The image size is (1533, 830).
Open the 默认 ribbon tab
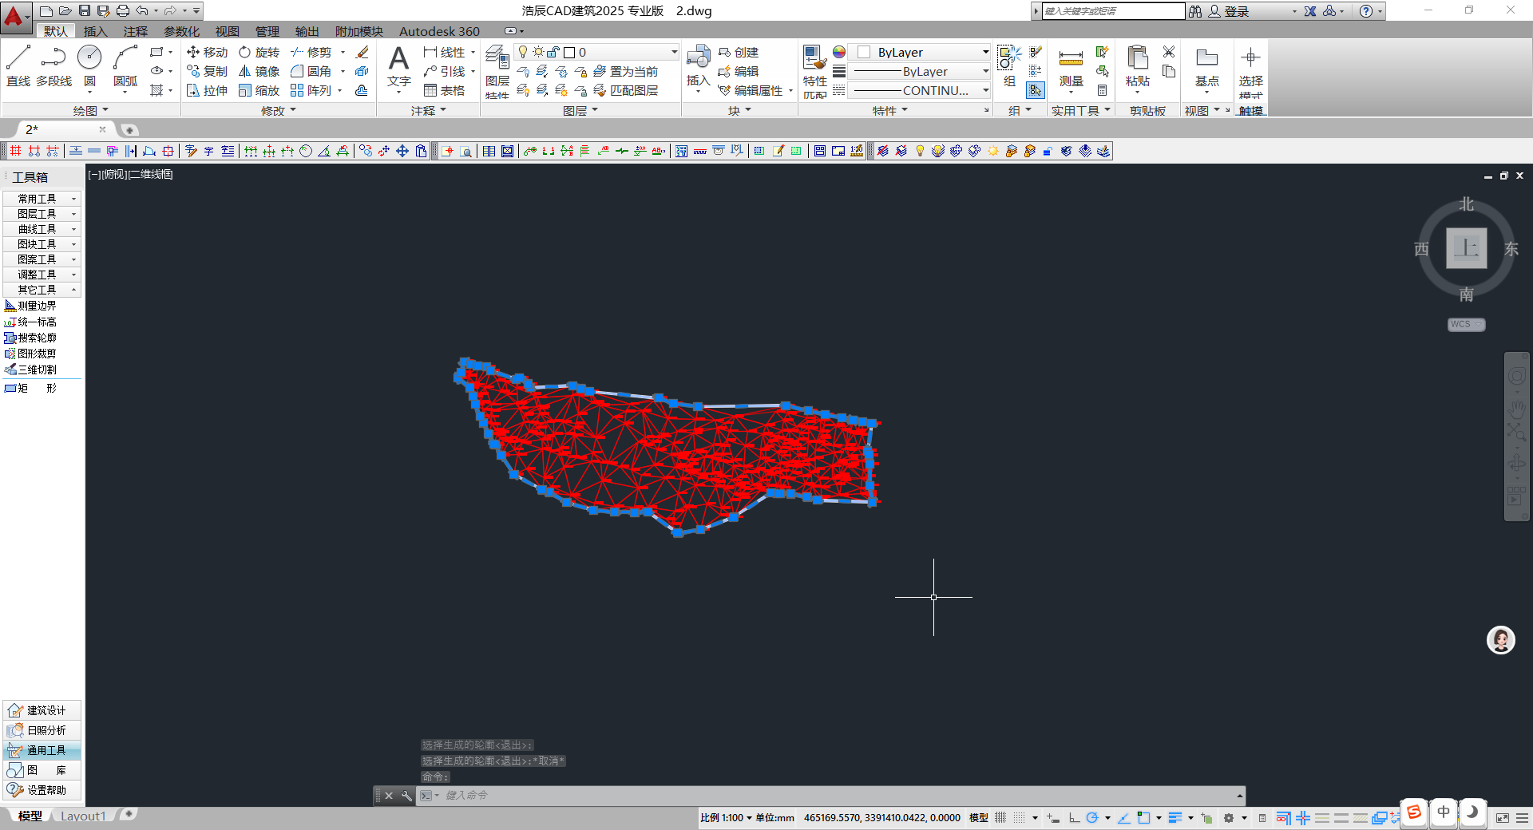pos(55,31)
